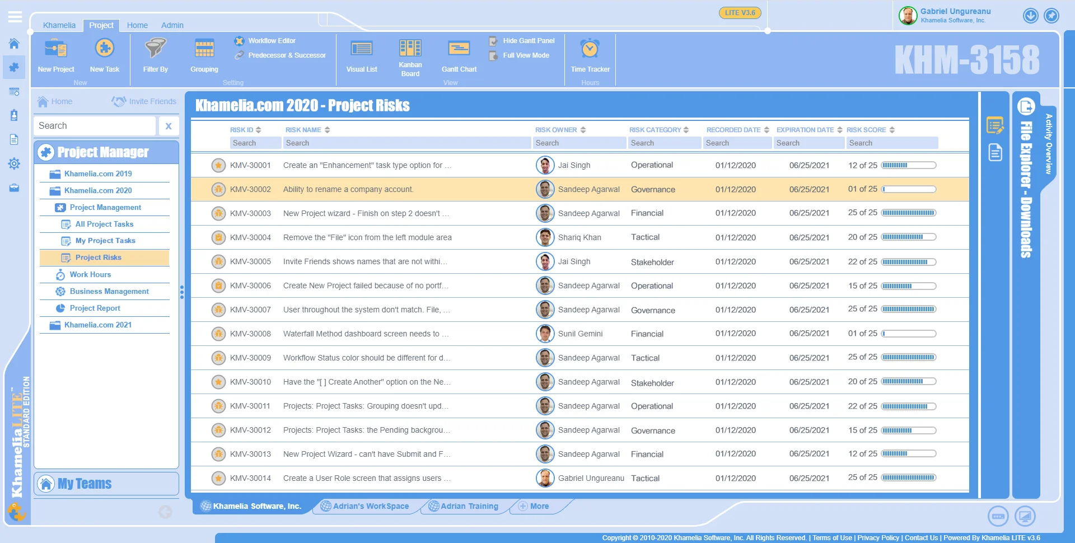The height and width of the screenshot is (543, 1075).
Task: Click risk score bar for KMV-30008
Action: click(908, 334)
